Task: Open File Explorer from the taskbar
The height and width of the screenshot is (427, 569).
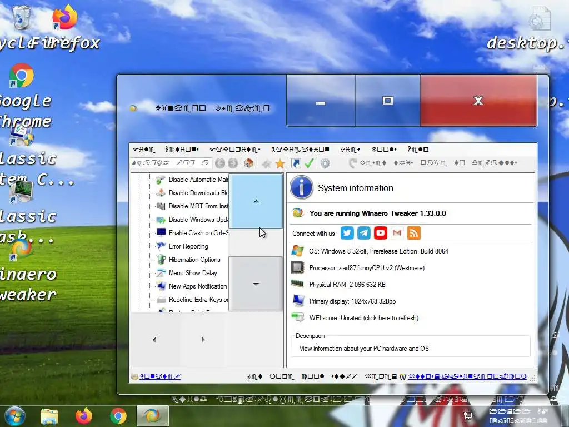Action: pos(49,416)
